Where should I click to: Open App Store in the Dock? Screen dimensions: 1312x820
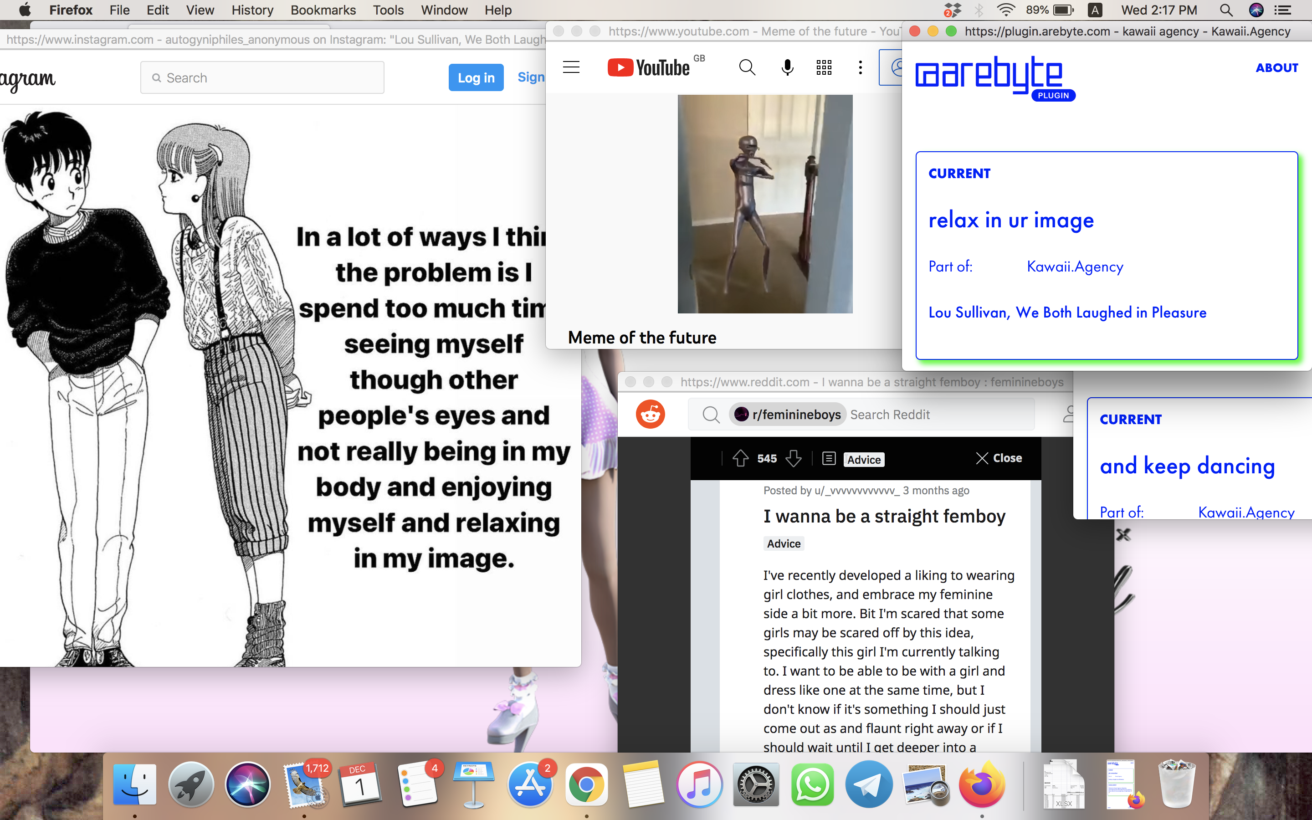point(530,784)
